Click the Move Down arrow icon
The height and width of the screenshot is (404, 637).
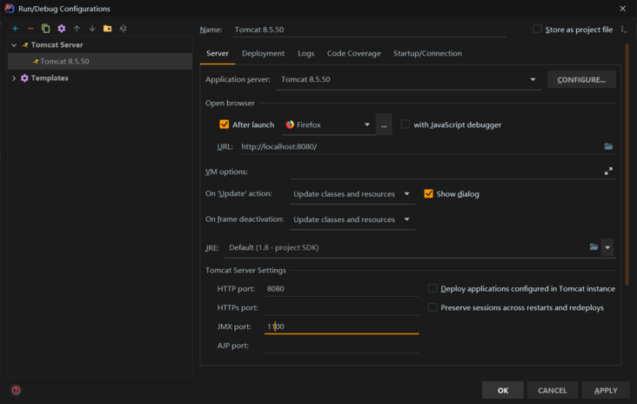point(92,29)
